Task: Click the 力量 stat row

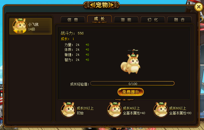Action: 77,45
